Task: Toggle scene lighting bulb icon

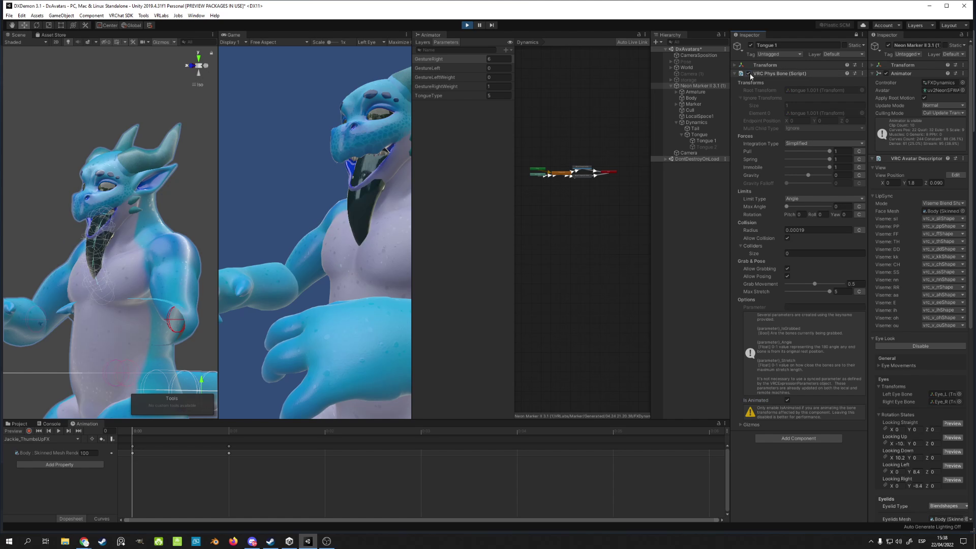Action: pyautogui.click(x=68, y=42)
